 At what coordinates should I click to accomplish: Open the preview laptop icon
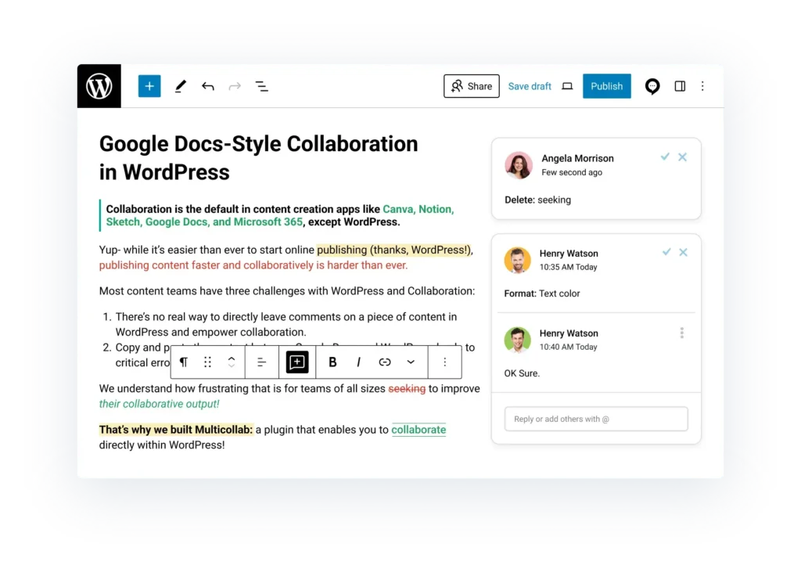click(x=567, y=86)
